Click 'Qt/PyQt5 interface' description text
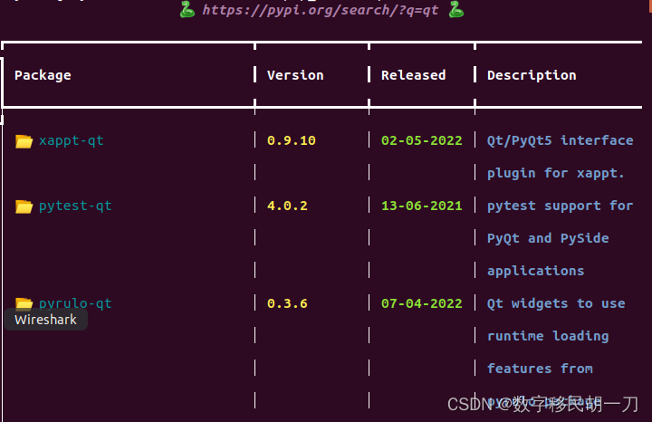652x422 pixels. 561,140
